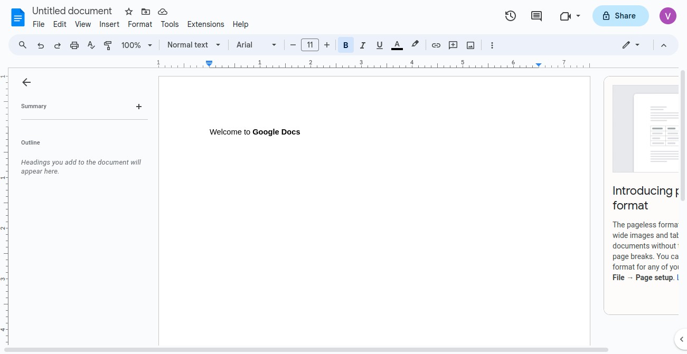Click the insert link icon
This screenshot has width=687, height=354.
coord(436,45)
